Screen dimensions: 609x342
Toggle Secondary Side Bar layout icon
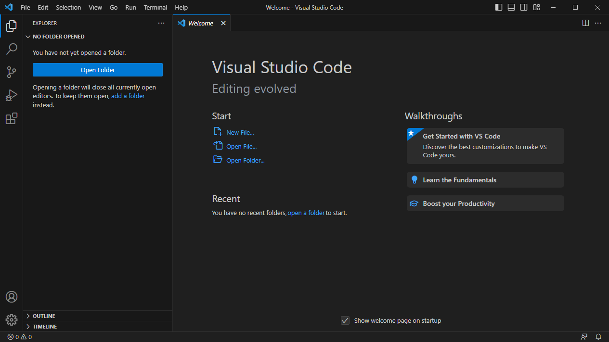pyautogui.click(x=524, y=7)
